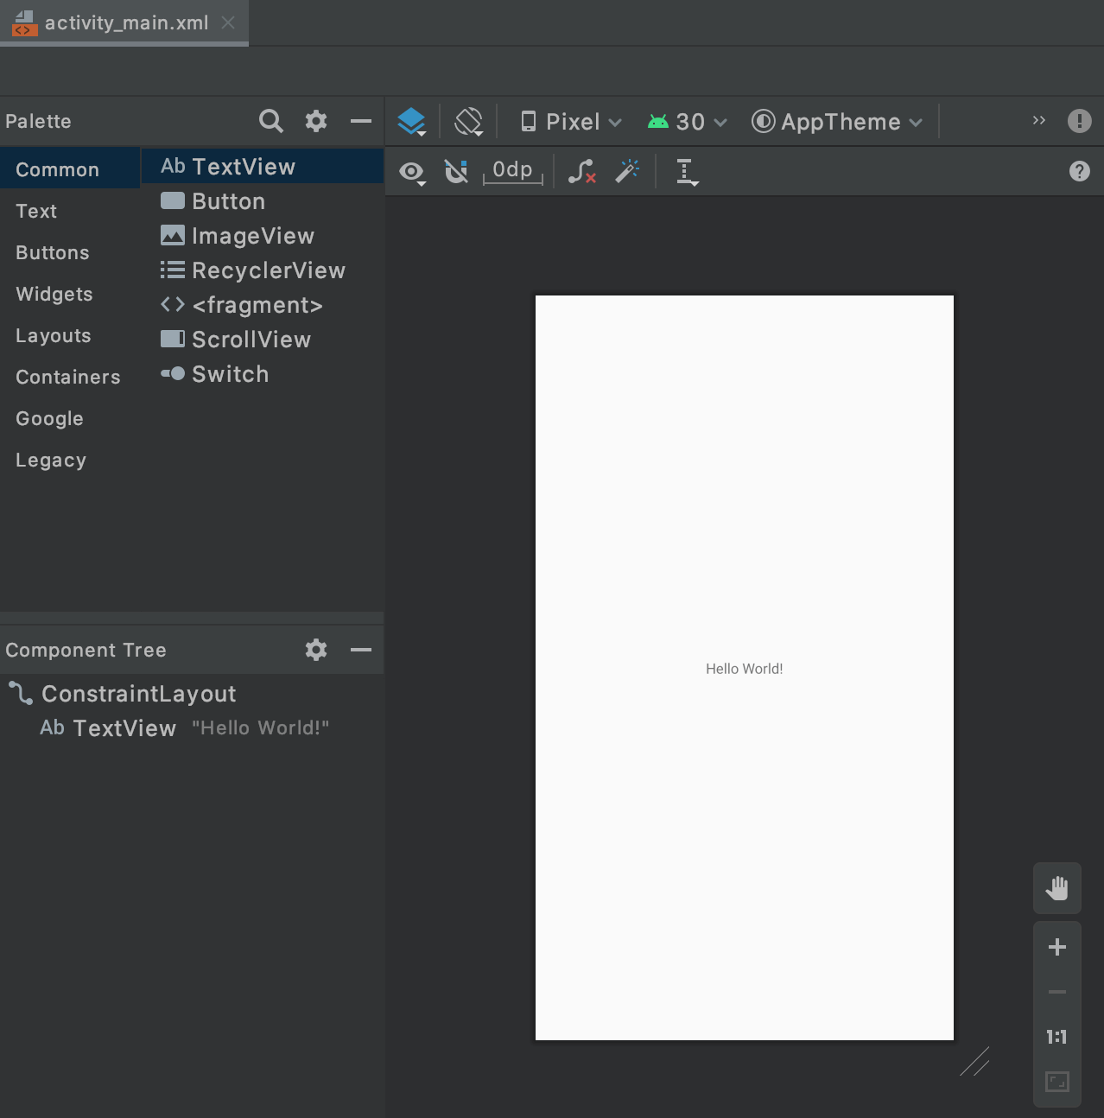Viewport: 1104px width, 1118px height.
Task: Clear all constraints icon
Action: (582, 172)
